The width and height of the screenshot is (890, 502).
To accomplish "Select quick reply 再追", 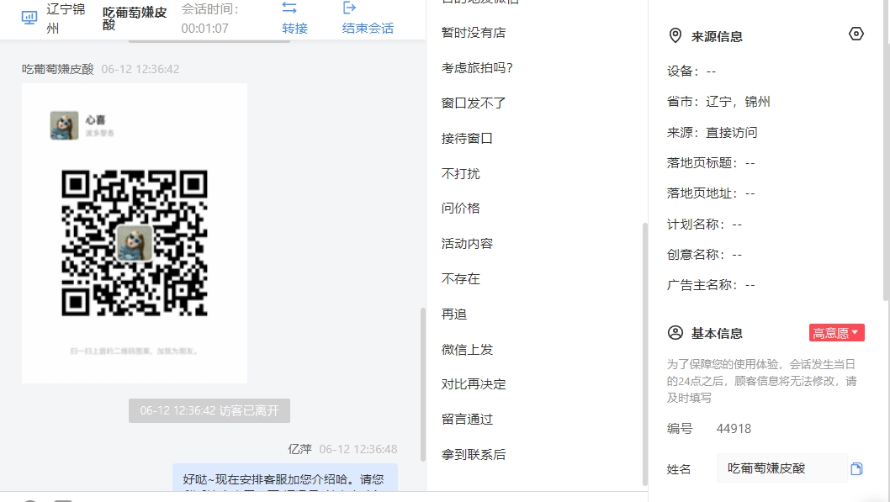I will click(x=454, y=314).
